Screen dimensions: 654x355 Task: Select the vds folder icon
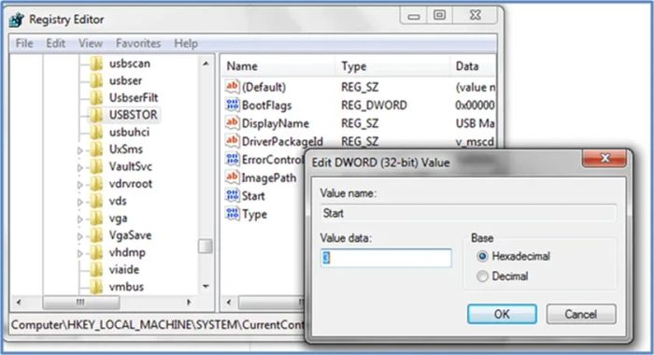tap(96, 201)
